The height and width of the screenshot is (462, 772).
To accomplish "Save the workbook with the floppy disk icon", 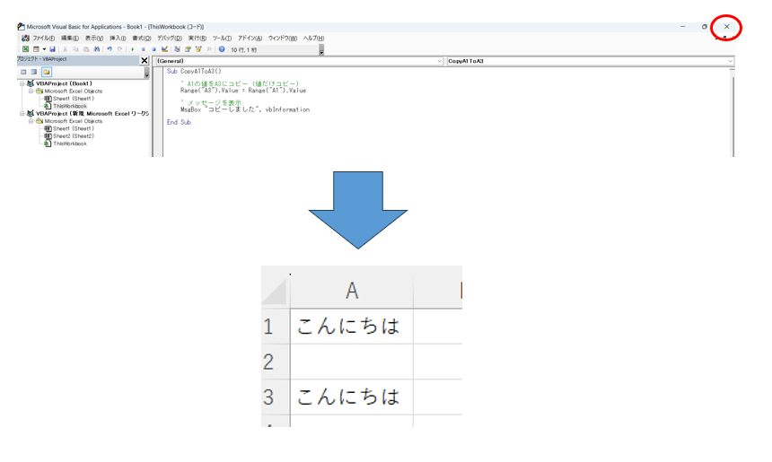I will click(x=52, y=49).
